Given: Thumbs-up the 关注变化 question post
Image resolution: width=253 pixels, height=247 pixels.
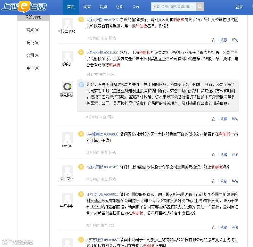Looking at the screenshot, I should [214, 181].
